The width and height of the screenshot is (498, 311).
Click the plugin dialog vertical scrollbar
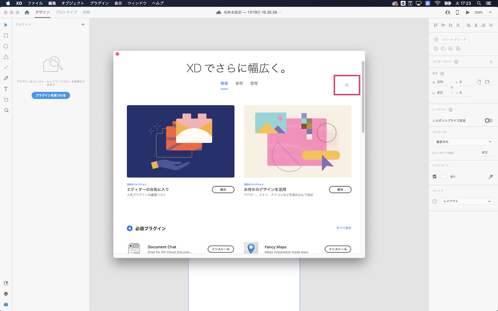coord(363,97)
